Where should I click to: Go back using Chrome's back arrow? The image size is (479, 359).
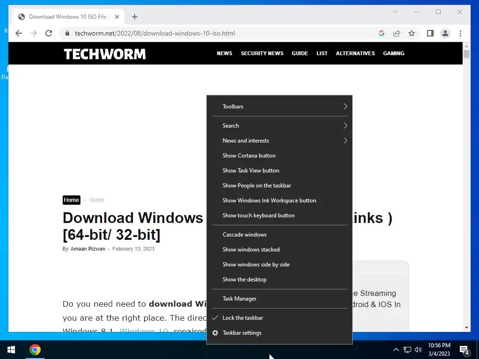(19, 33)
